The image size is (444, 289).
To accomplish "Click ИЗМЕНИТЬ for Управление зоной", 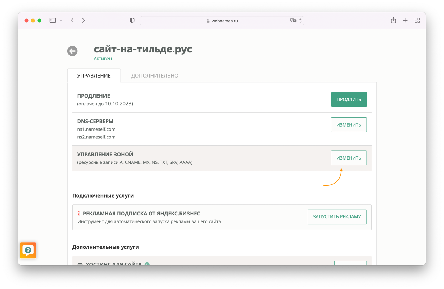I will [x=349, y=158].
